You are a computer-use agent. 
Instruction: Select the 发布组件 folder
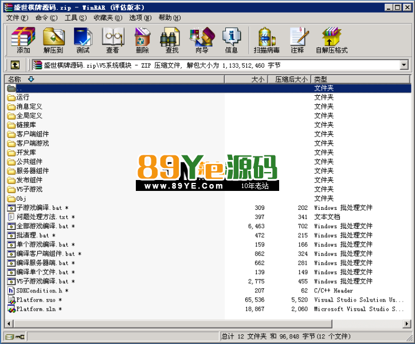pos(25,181)
